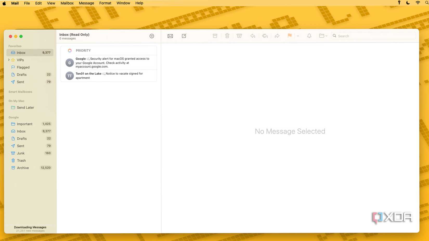
Task: Click the Downloading Messages status
Action: point(30,227)
